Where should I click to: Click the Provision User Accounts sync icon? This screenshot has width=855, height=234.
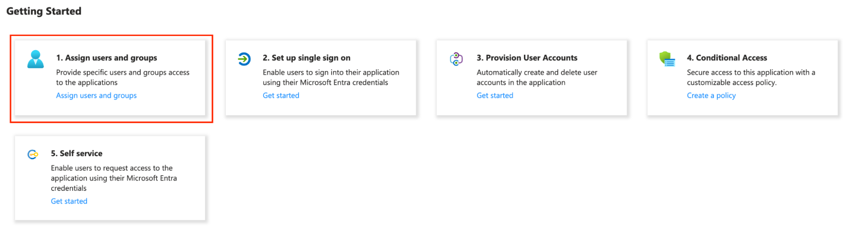click(x=456, y=59)
